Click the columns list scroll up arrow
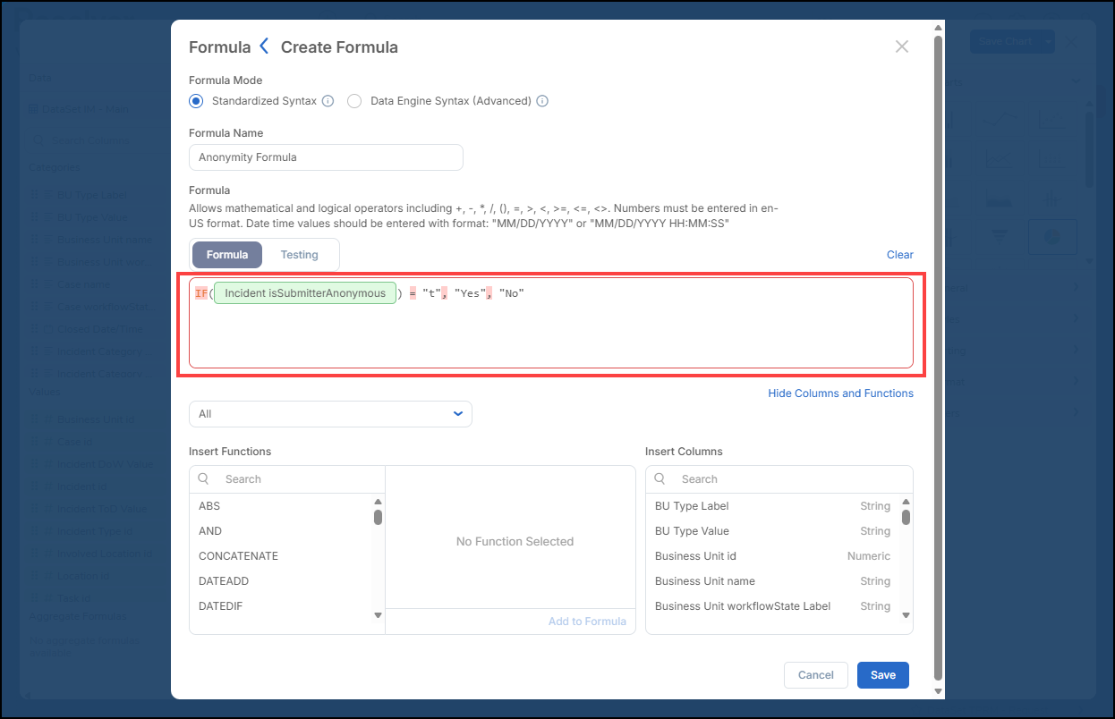1115x719 pixels. click(x=906, y=503)
